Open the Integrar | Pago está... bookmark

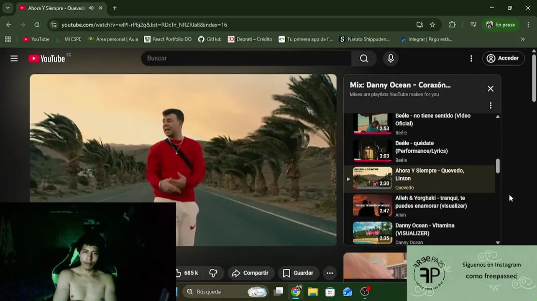[426, 39]
